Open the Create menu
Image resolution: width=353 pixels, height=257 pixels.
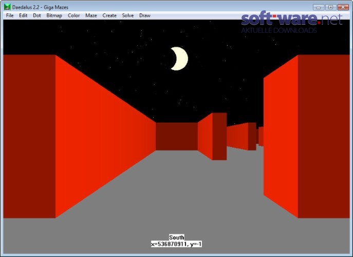[109, 15]
